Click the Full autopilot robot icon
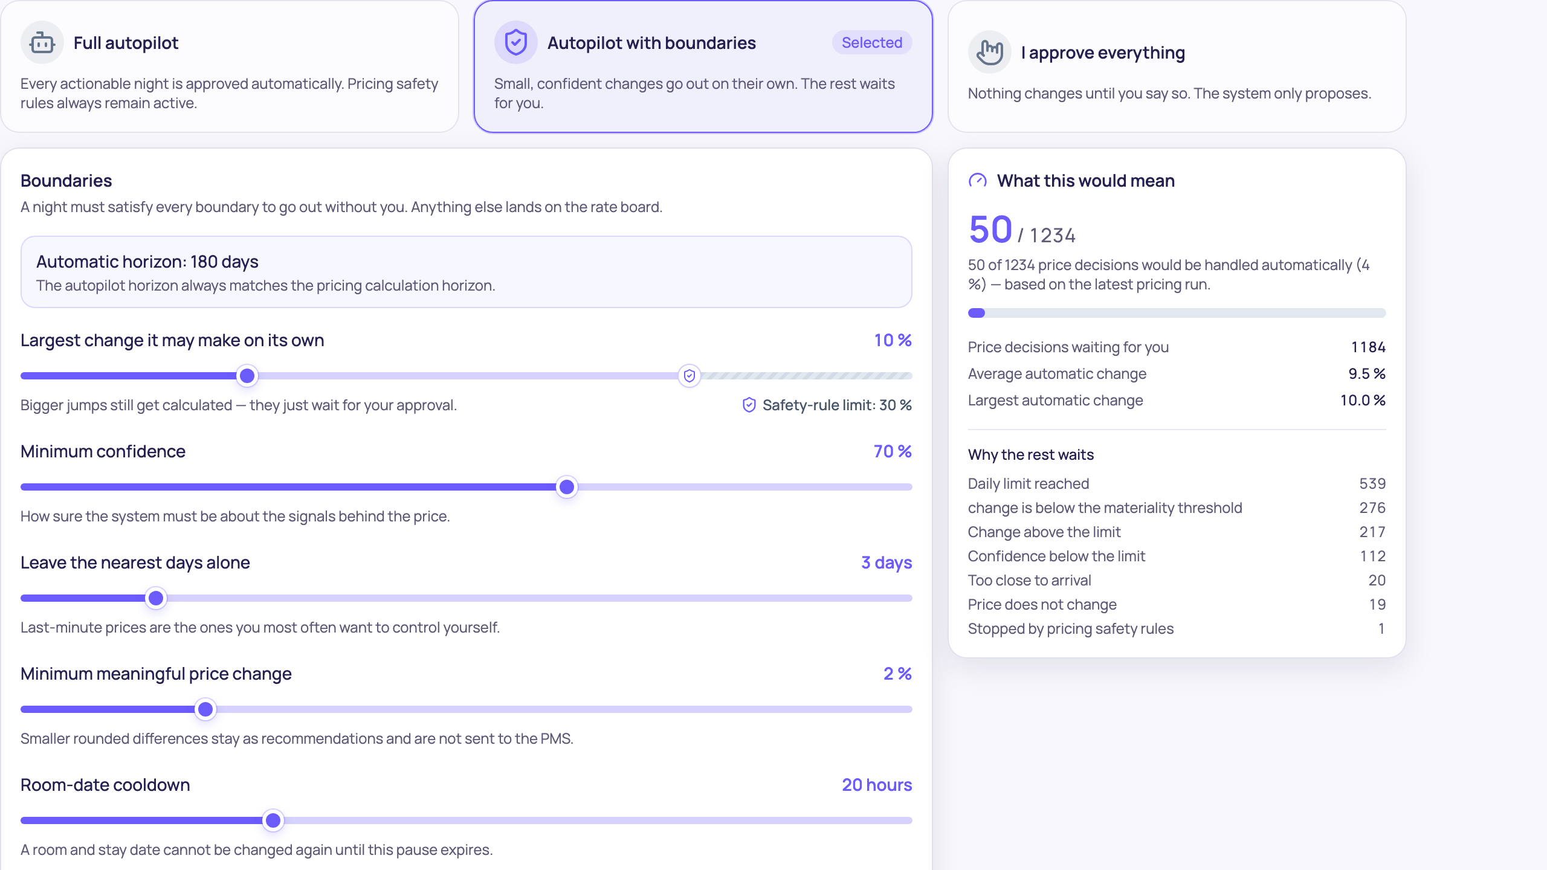1547x870 pixels. tap(42, 43)
